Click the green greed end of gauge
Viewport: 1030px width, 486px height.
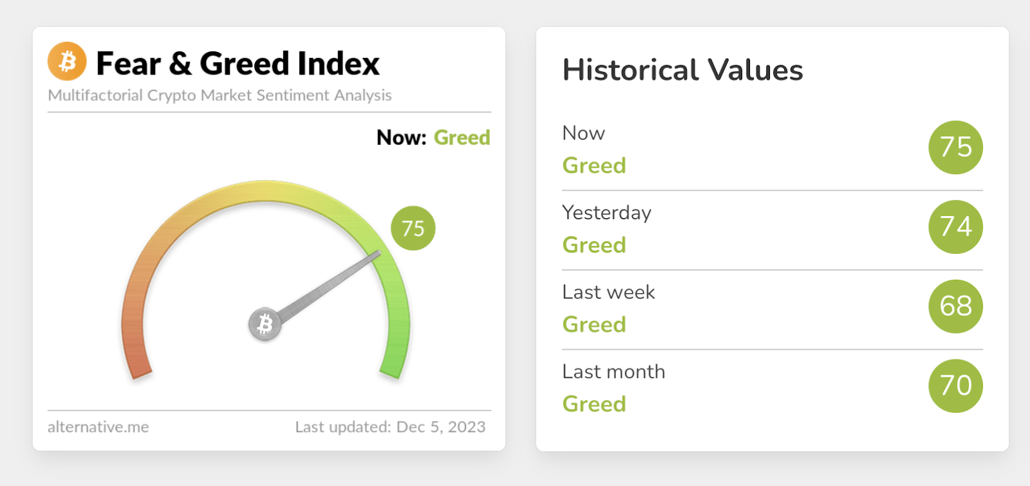394,360
